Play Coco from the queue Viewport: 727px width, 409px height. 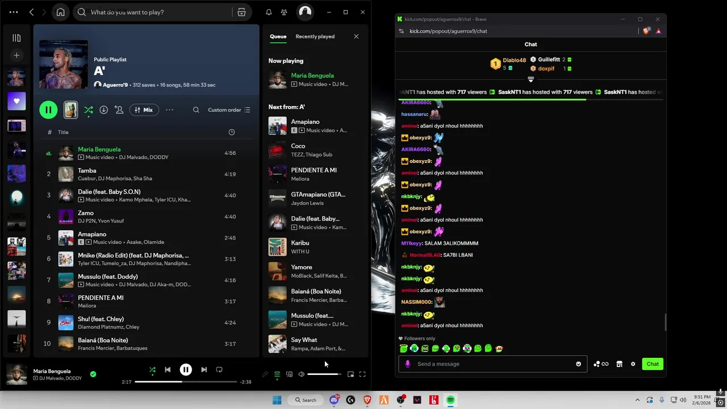coord(315,150)
